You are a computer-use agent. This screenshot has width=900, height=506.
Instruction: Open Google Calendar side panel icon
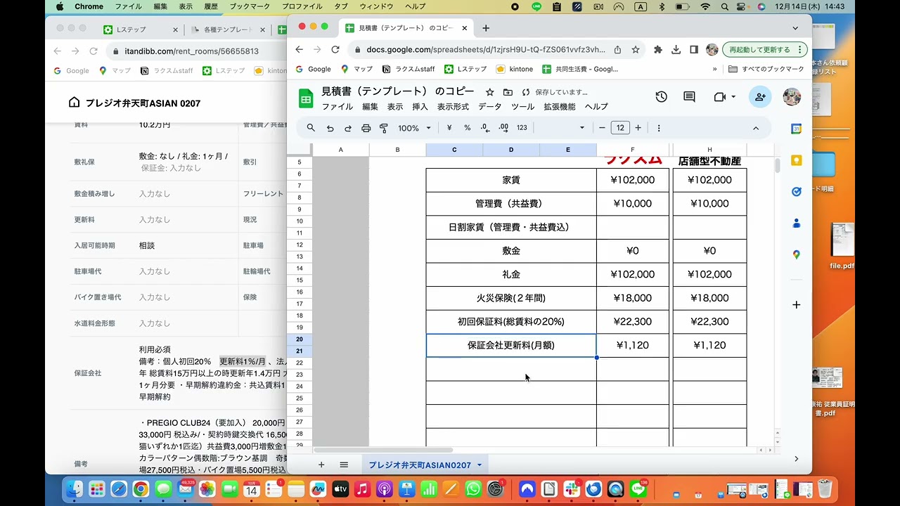click(796, 129)
